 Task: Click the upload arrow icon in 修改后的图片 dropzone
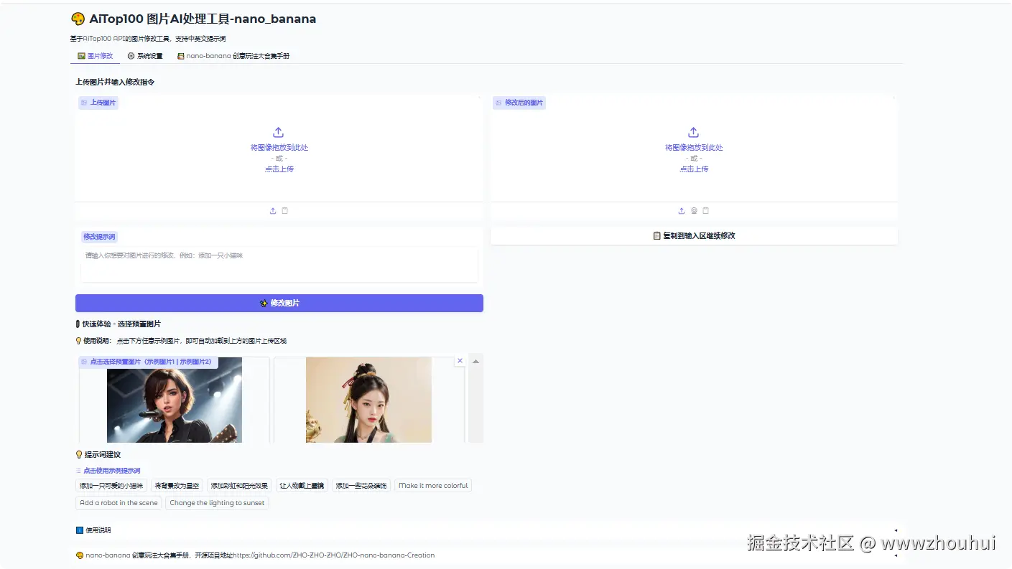694,133
